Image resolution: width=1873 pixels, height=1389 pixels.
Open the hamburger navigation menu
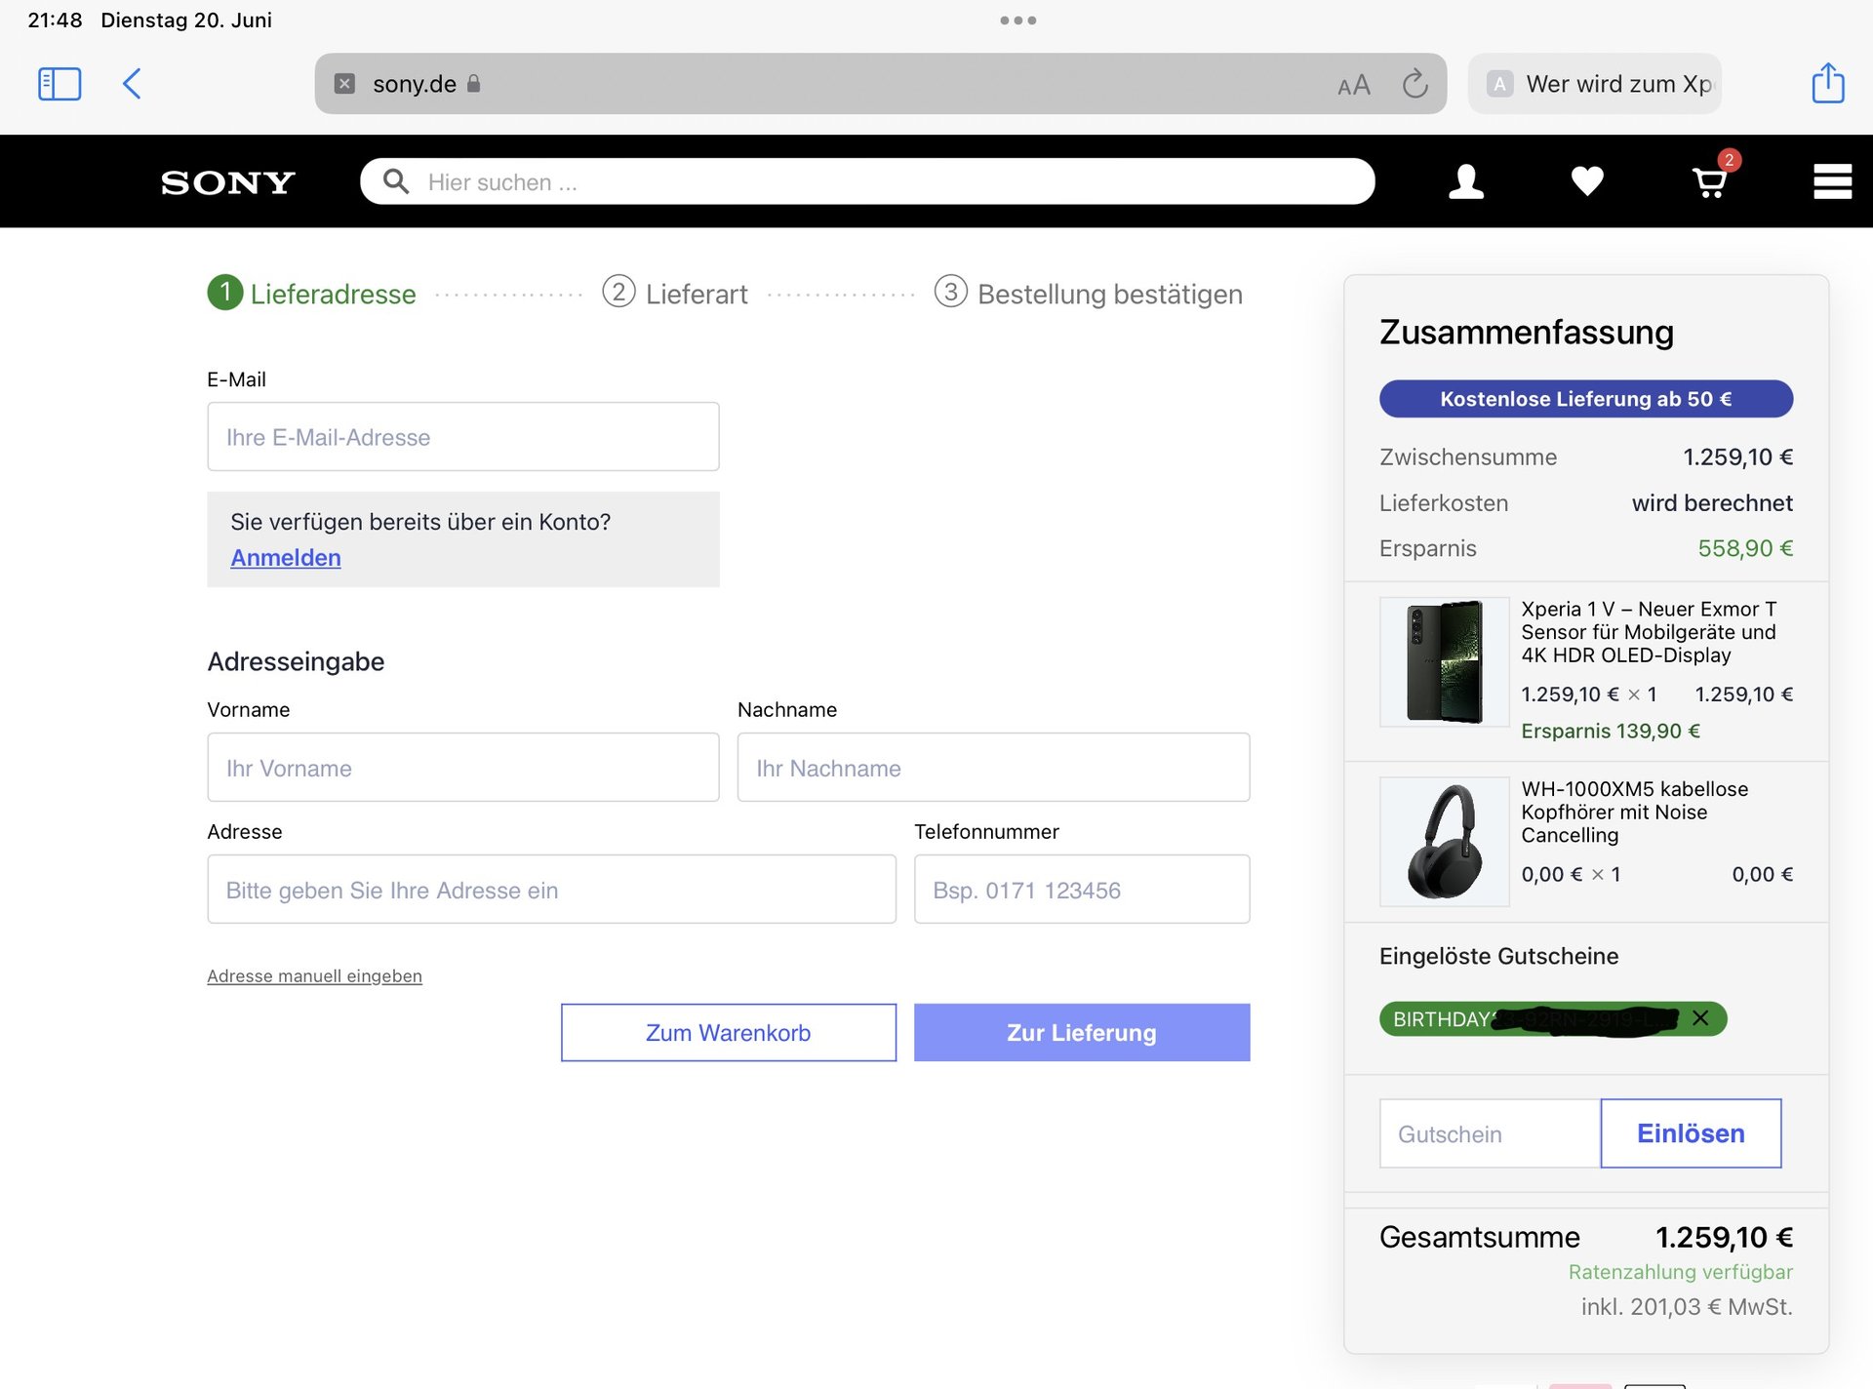click(1832, 181)
